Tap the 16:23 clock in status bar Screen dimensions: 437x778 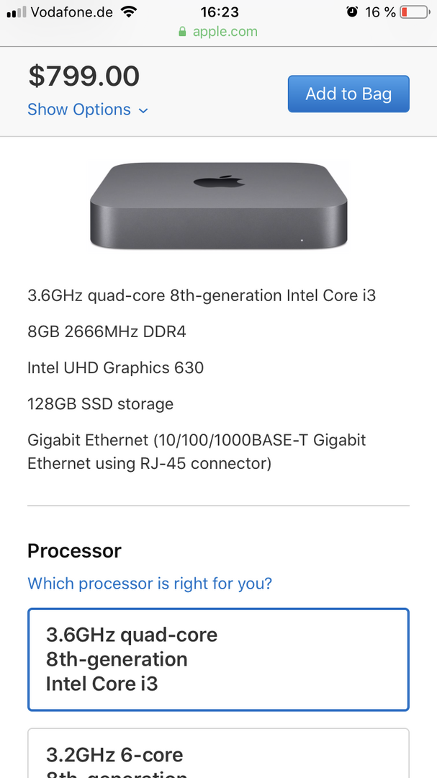click(x=219, y=12)
